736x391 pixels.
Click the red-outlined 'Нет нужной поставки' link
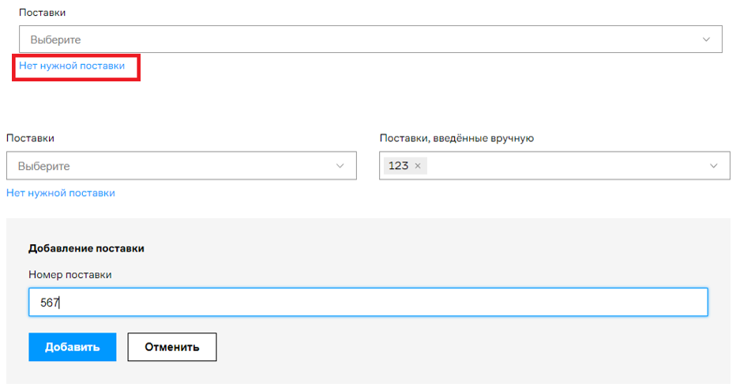click(72, 66)
